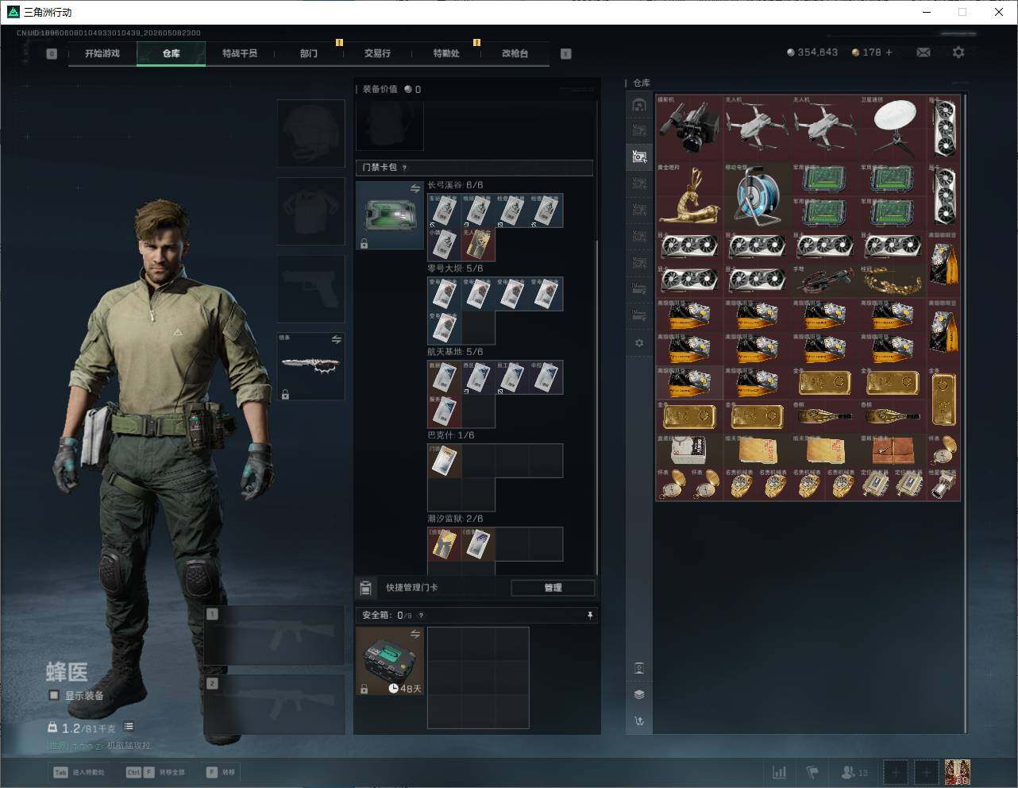Click the swap arrows on the knife slot
Viewport: 1018px width, 788px height.
[337, 339]
